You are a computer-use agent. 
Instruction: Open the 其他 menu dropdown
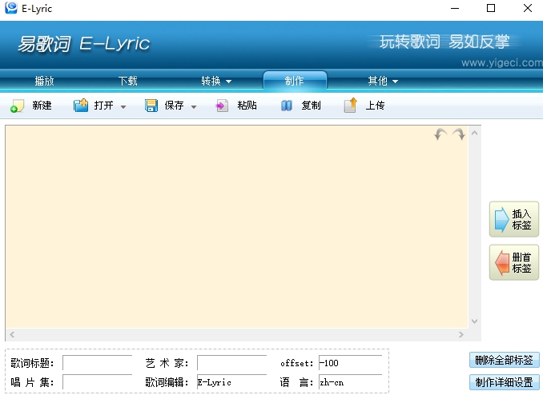tap(383, 82)
